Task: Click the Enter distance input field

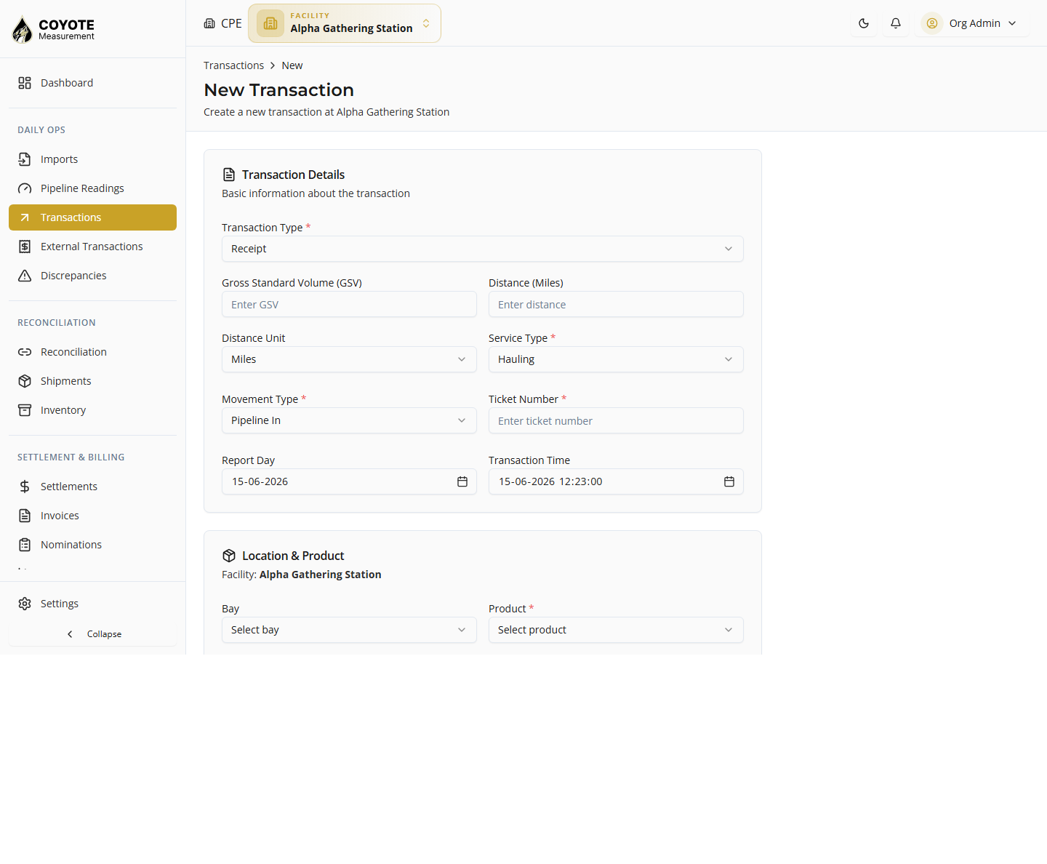Action: [x=616, y=304]
